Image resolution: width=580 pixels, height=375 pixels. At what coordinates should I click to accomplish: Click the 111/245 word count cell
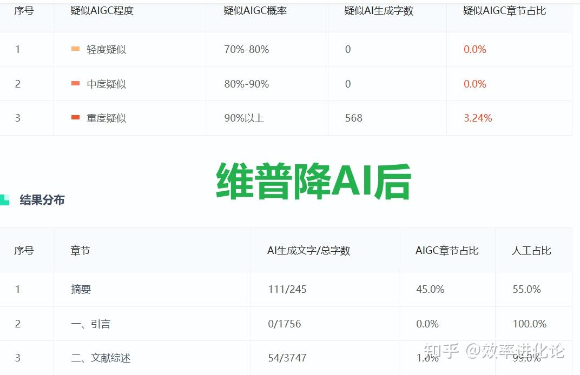tap(287, 289)
